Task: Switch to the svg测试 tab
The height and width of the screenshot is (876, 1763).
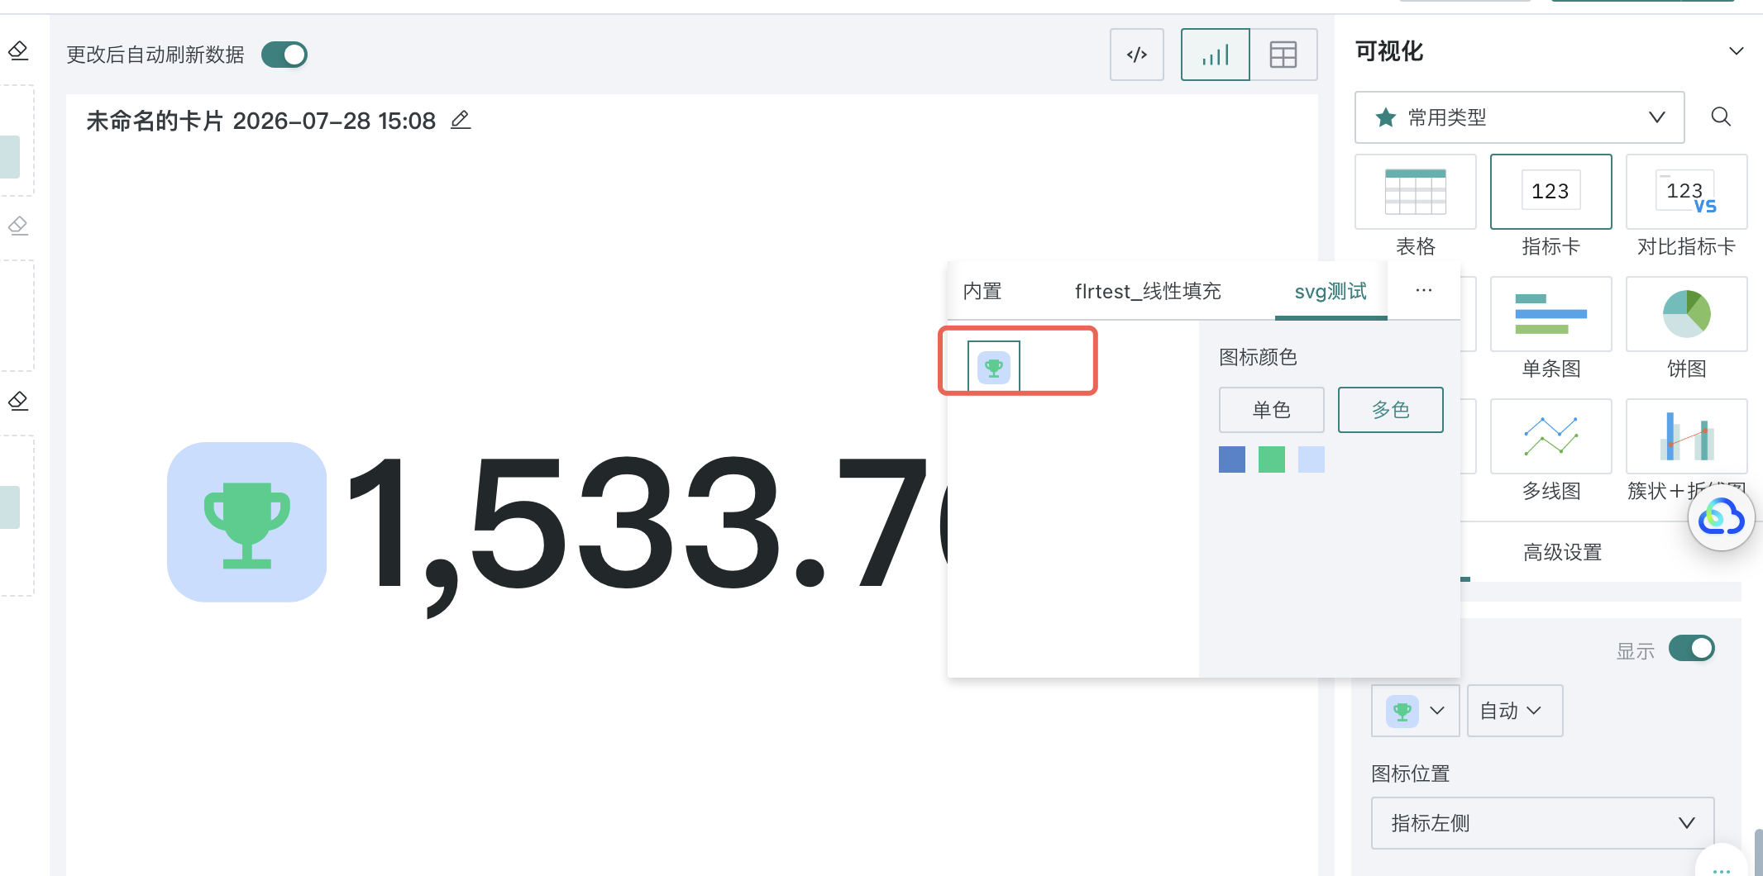Action: pos(1331,291)
